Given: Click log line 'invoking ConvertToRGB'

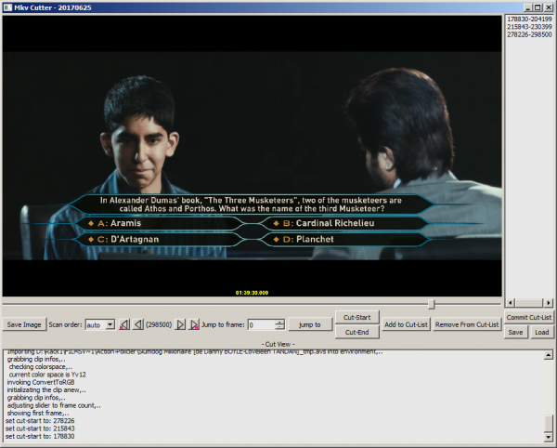Looking at the screenshot, I should 41,382.
